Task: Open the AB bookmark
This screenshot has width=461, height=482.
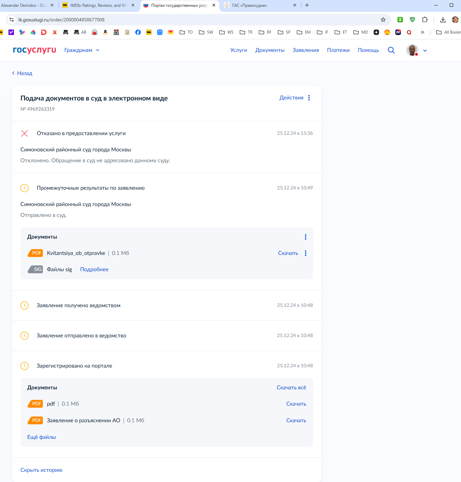Action: pos(80,32)
